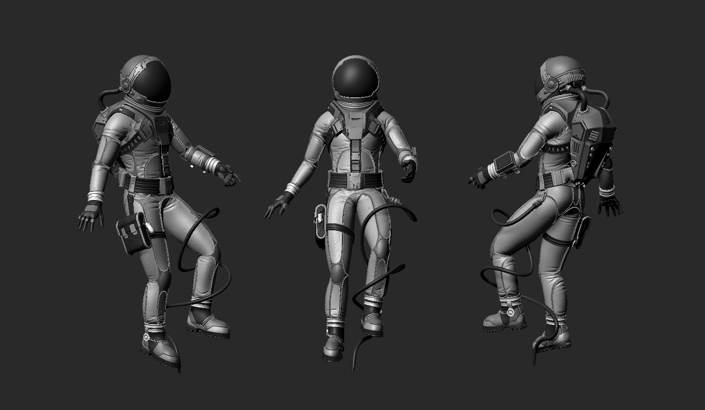
Task: Click the thigh pouch on the three-quarter view astronaut
Action: [x=134, y=233]
